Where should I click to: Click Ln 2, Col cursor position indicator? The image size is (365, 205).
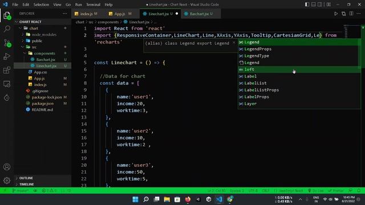[217, 191]
